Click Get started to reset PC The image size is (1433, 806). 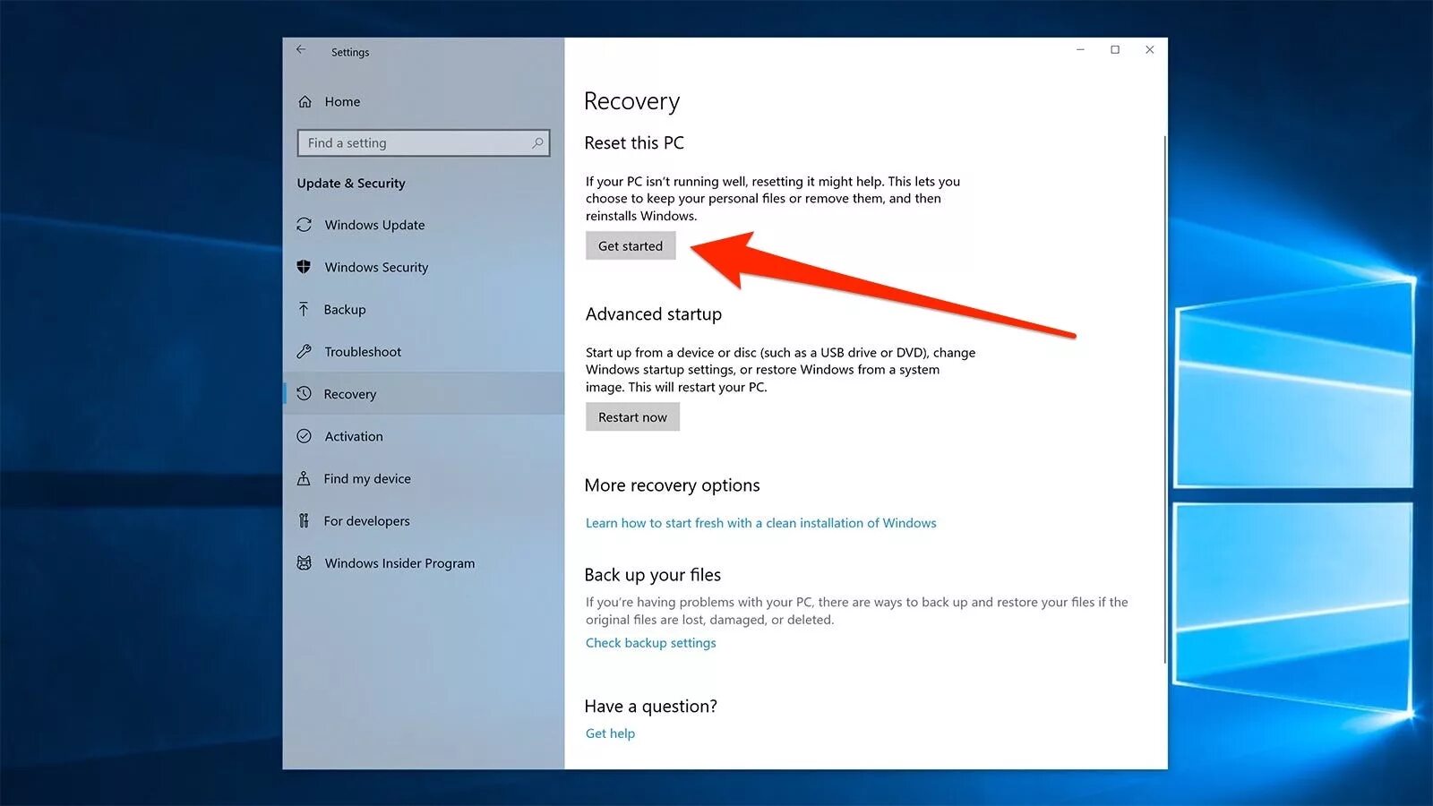631,245
